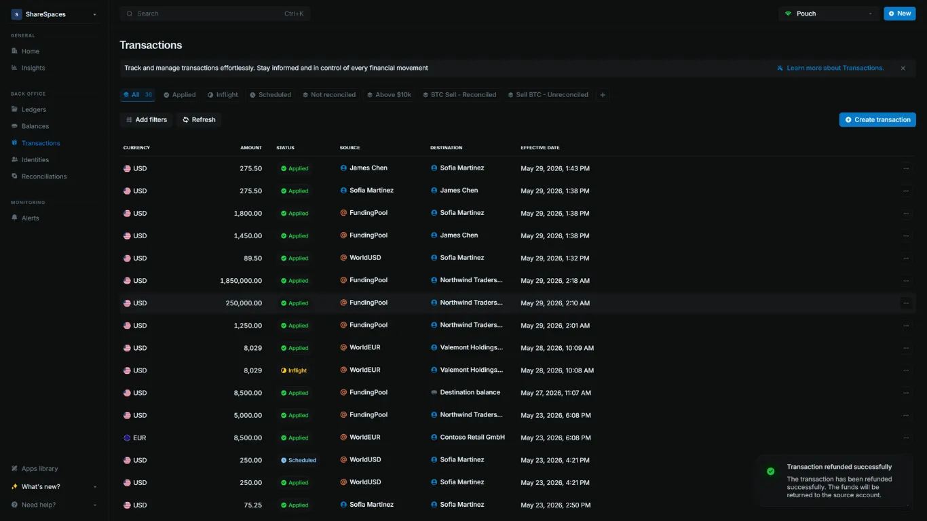The image size is (927, 521).
Task: Click Add filters
Action: tap(146, 120)
